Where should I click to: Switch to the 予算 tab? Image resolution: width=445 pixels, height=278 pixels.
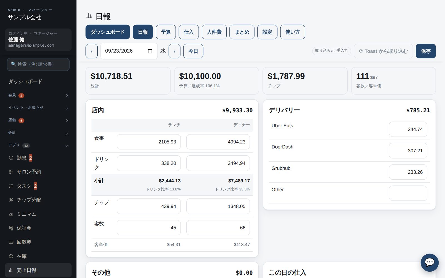166,32
